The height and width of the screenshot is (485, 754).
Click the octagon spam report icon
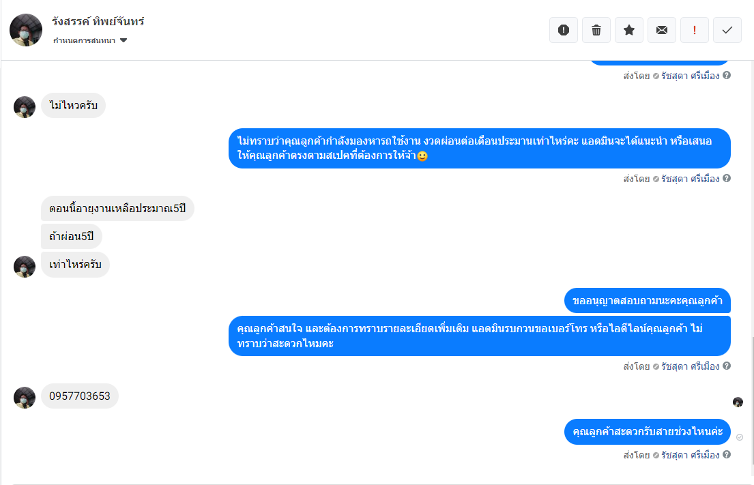[564, 30]
